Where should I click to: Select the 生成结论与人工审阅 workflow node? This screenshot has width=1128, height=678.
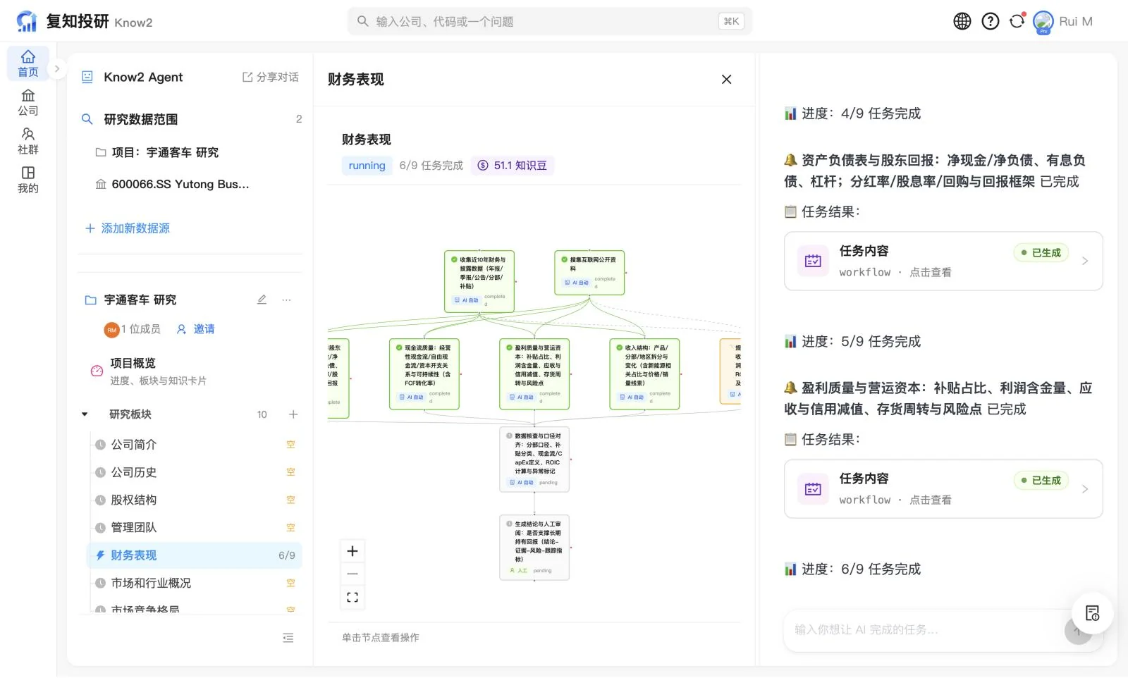click(x=534, y=548)
